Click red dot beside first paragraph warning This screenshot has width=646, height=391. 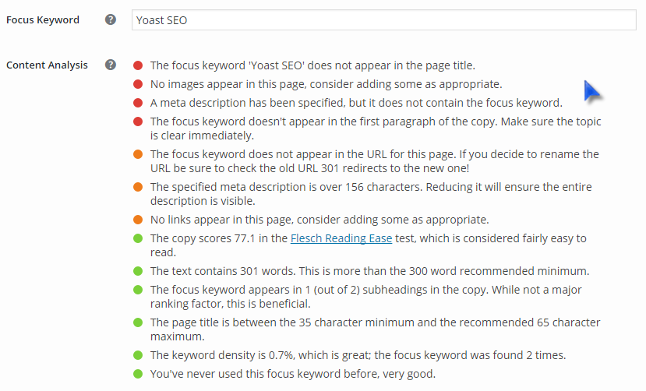[x=138, y=122]
